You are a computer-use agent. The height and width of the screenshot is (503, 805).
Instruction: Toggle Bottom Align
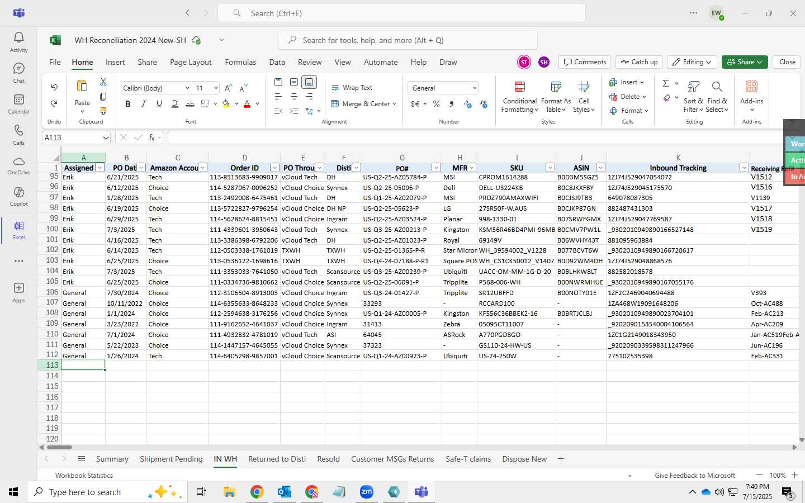point(309,82)
